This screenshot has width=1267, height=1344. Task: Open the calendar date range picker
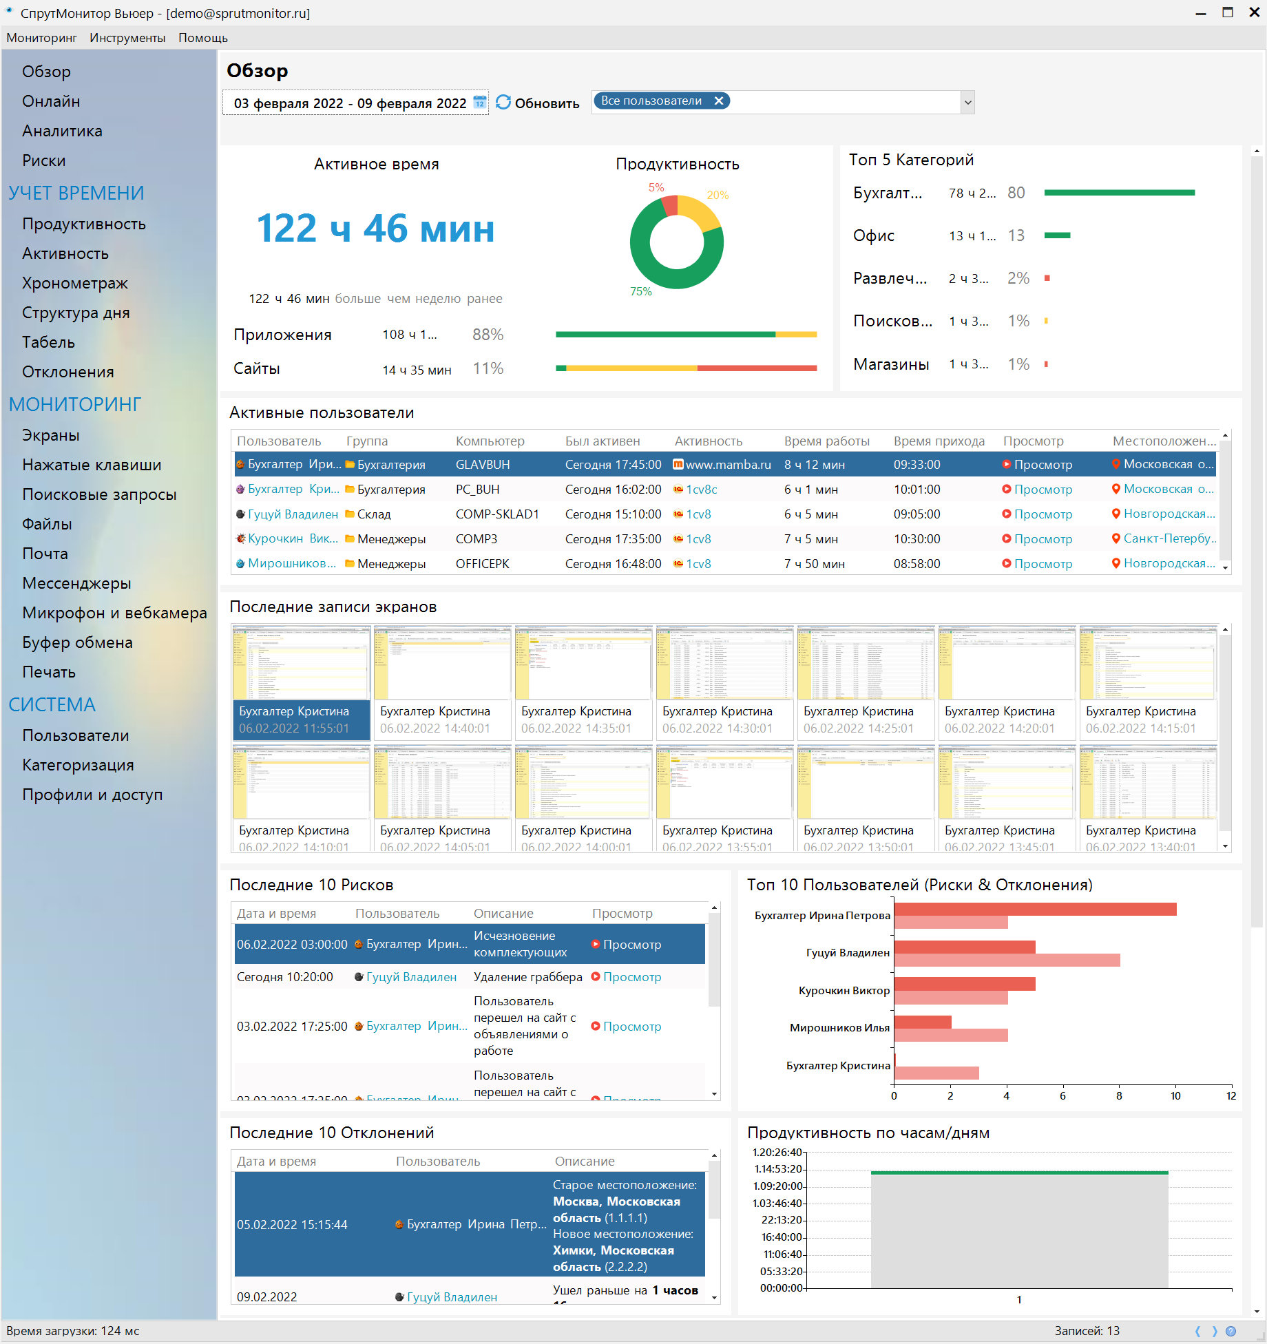479,103
